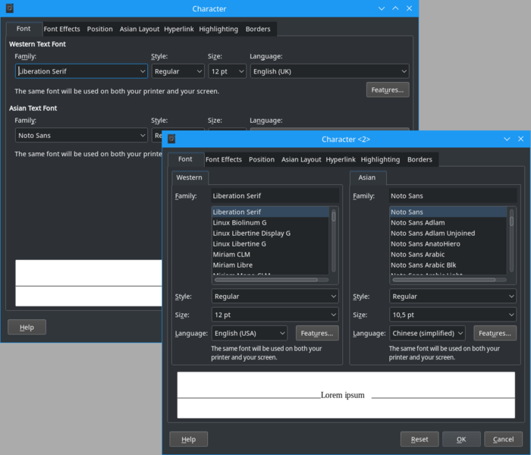Open the Chinese (simplified) language dropdown
The width and height of the screenshot is (531, 455).
[x=428, y=333]
